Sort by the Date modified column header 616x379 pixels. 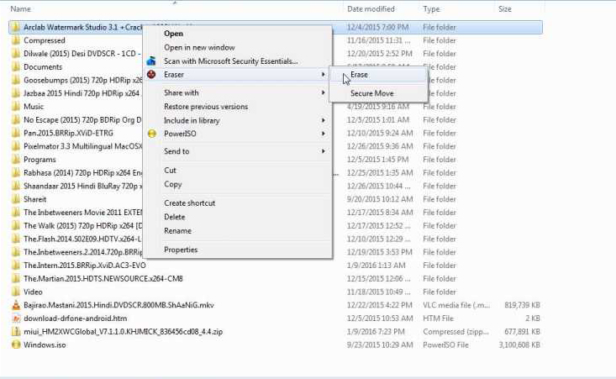tap(371, 8)
